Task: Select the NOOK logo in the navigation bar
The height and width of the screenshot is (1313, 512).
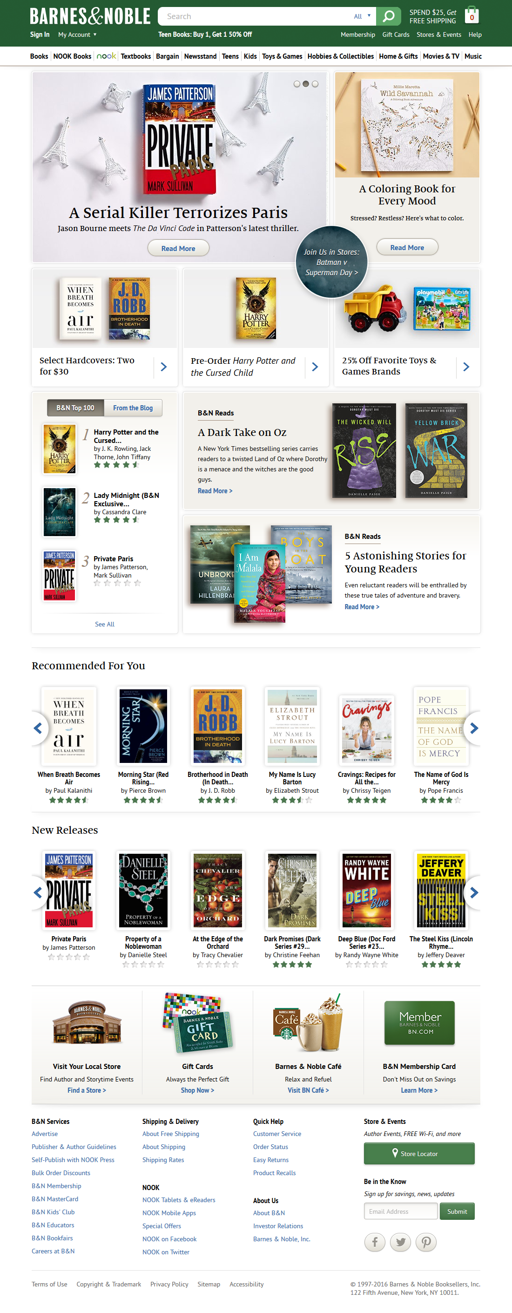Action: pos(106,56)
